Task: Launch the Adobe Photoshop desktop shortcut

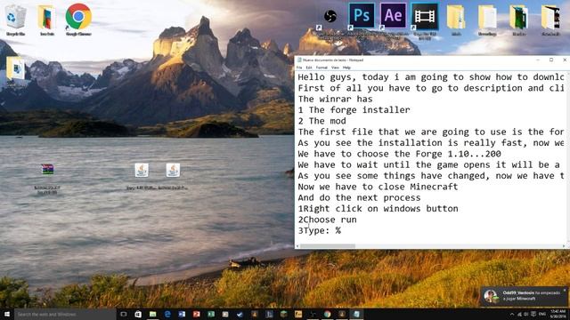Action: pyautogui.click(x=362, y=16)
